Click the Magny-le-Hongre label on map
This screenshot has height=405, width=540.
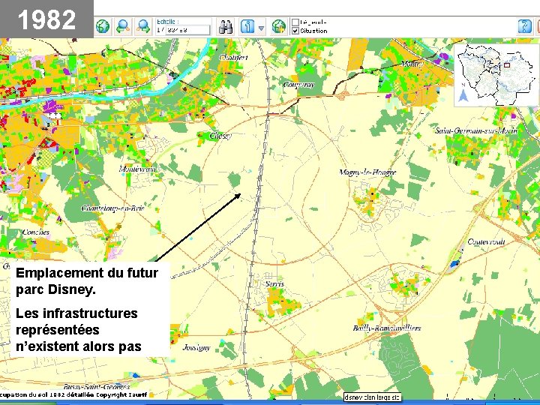[367, 172]
